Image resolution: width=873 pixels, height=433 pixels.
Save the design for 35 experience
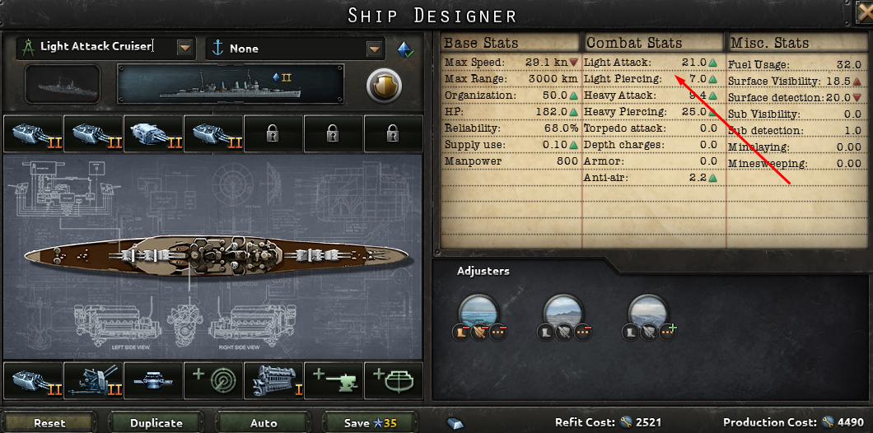point(371,423)
